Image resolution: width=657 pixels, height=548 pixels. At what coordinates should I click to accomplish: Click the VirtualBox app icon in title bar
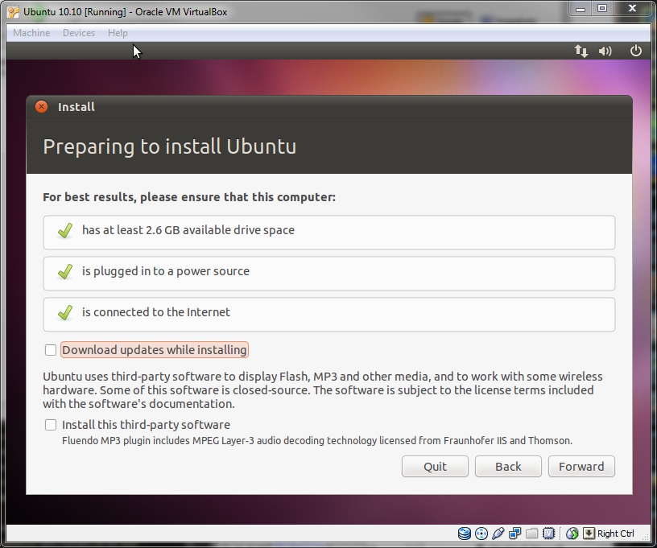[13, 12]
